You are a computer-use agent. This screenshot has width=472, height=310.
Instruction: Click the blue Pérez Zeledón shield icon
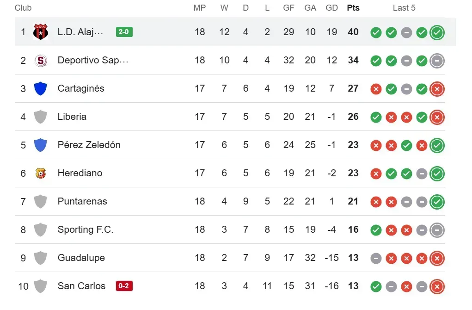point(41,145)
